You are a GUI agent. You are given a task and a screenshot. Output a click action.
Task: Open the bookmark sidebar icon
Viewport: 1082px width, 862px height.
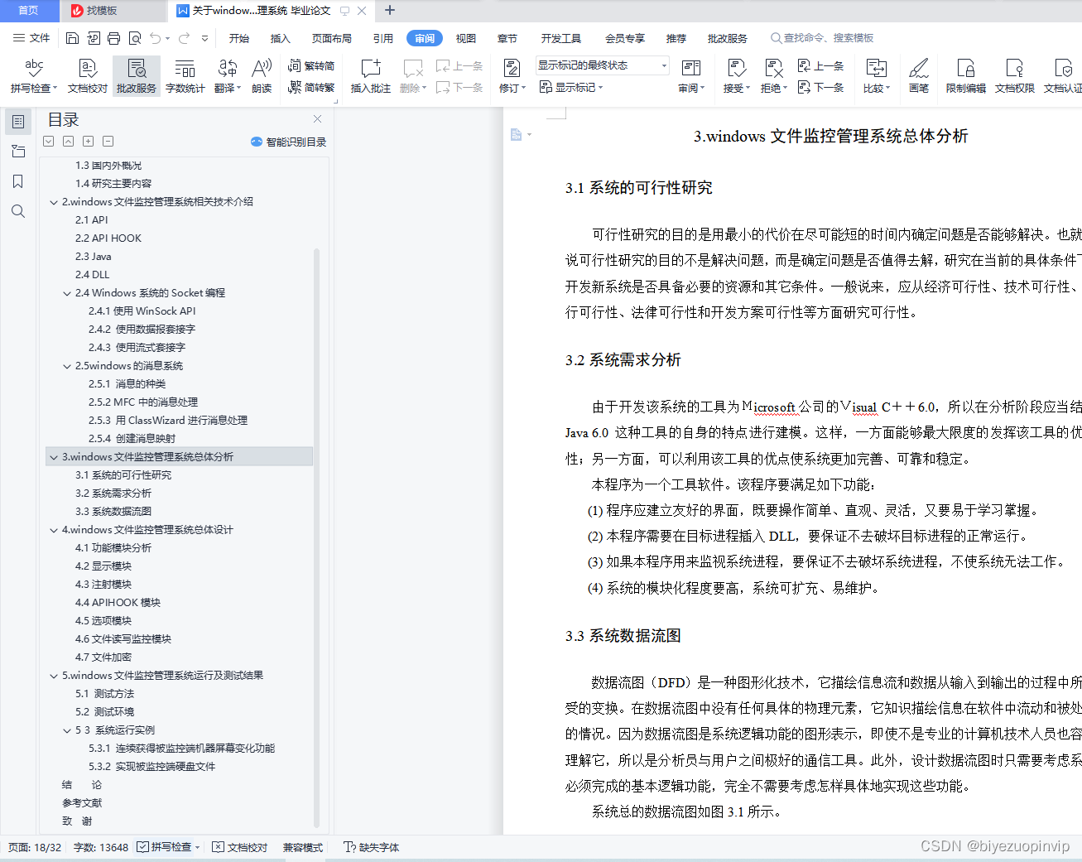click(18, 181)
